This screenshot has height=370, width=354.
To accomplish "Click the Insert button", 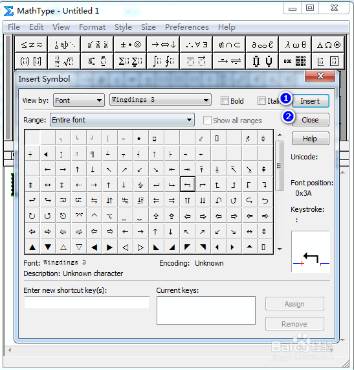I will pyautogui.click(x=311, y=101).
